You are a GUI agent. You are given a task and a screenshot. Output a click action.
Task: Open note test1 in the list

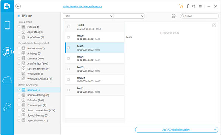pyautogui.click(x=95, y=90)
